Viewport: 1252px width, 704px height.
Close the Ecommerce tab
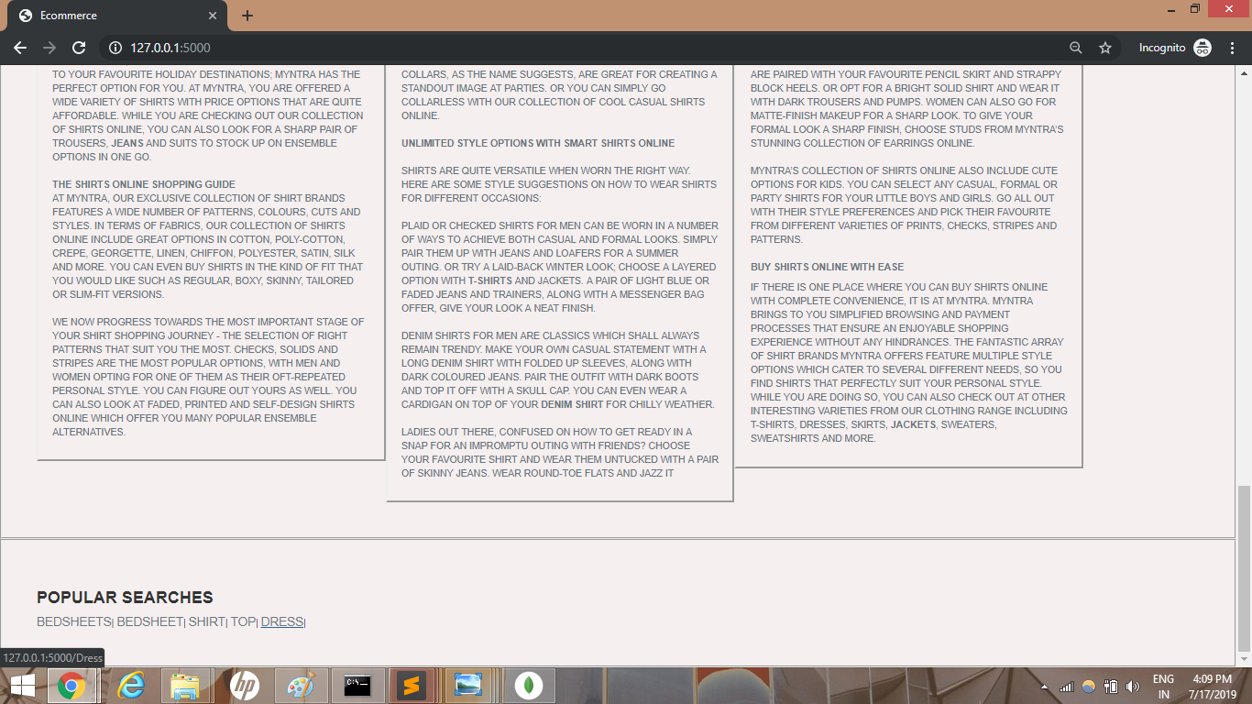pos(213,16)
